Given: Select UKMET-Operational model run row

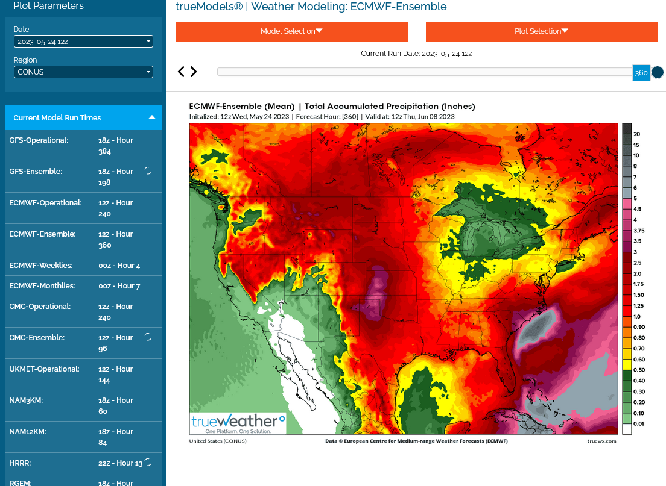Looking at the screenshot, I should [x=83, y=375].
